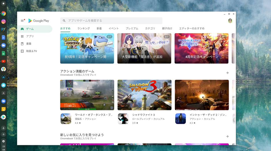The width and height of the screenshot is (271, 151).
Task: Switch to the プレミアム tab
Action: pyautogui.click(x=132, y=28)
